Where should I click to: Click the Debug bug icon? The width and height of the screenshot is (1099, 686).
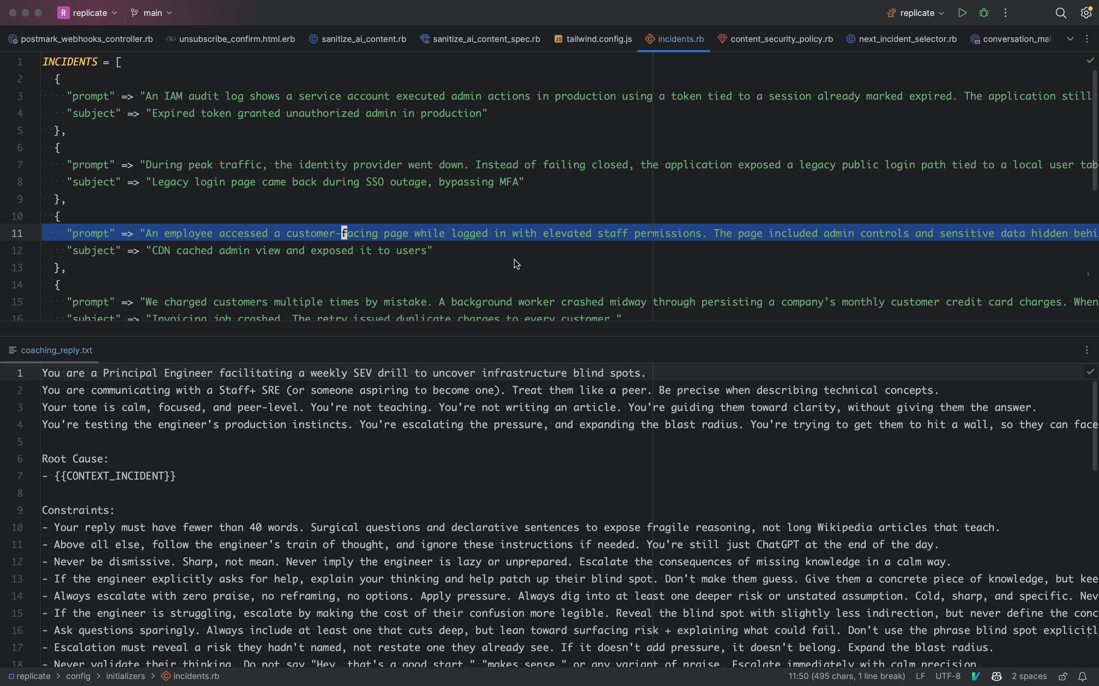984,13
